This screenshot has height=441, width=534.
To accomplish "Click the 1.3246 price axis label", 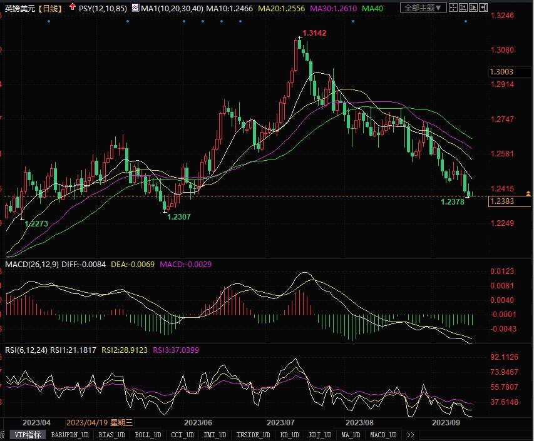I will [x=502, y=15].
